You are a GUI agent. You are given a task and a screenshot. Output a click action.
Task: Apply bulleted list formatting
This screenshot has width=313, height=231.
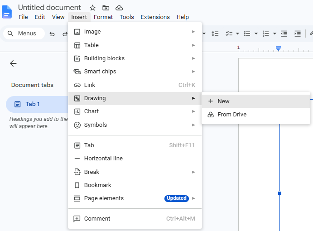[247, 34]
